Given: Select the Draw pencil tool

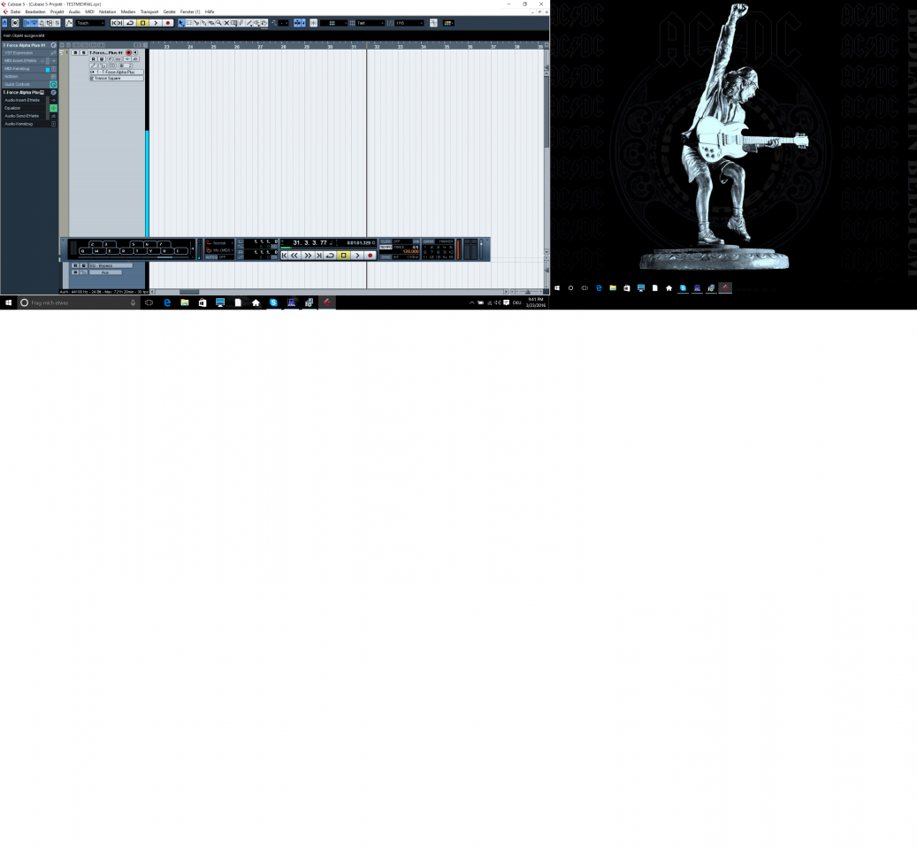Looking at the screenshot, I should (241, 23).
